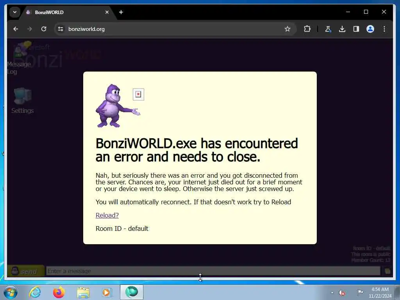Click the send button
The image size is (400, 300).
tap(26, 271)
